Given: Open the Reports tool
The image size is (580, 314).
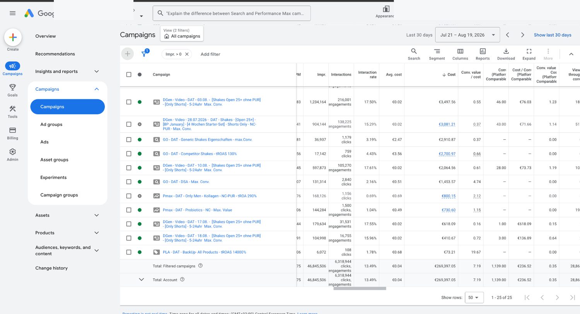Looking at the screenshot, I should point(483,54).
